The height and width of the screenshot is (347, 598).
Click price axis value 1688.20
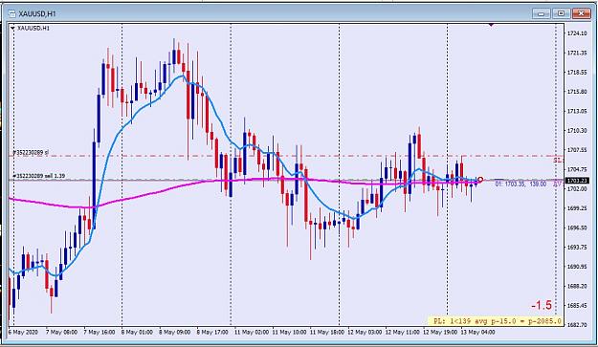click(x=577, y=286)
